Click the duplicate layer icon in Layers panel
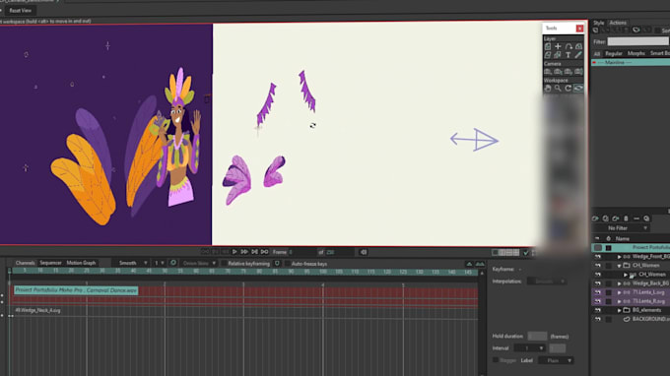This screenshot has height=376, width=670. point(606,219)
